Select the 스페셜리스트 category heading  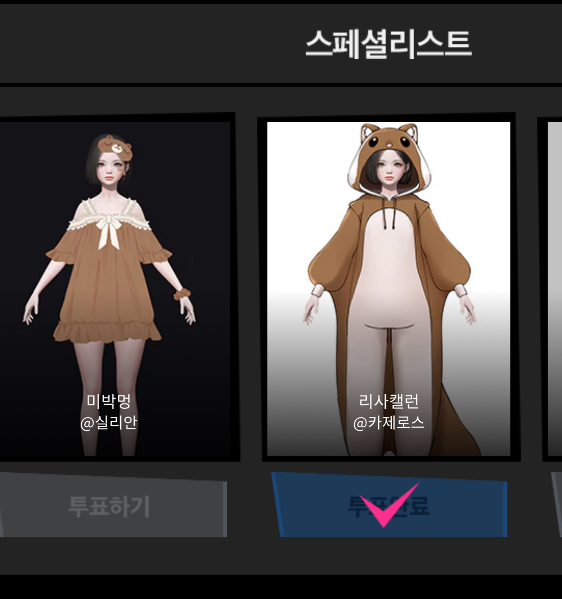389,44
